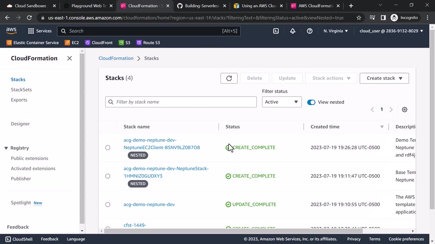Open the acg-demo-neptune-dev-NeptuneStack stack link

coord(166,172)
